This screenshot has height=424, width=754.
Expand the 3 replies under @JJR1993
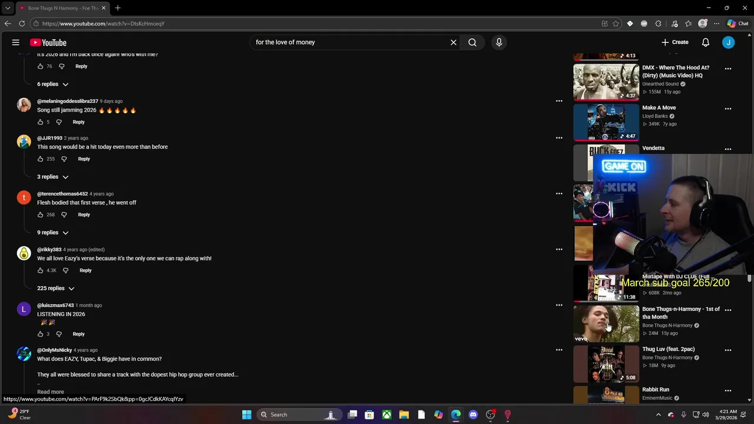53,177
